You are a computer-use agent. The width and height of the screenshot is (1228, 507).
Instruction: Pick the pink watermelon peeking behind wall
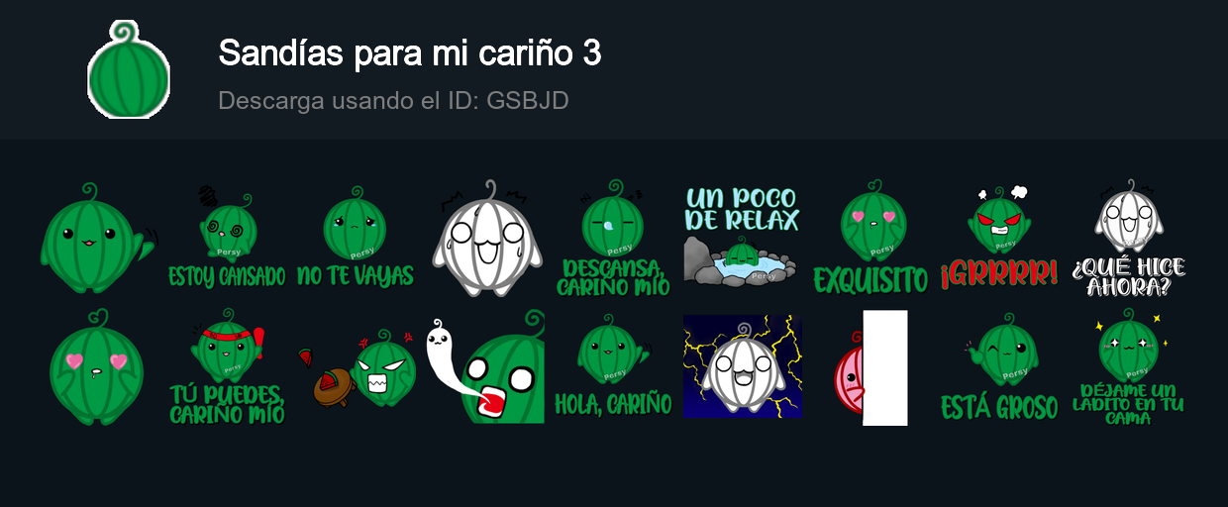870,367
